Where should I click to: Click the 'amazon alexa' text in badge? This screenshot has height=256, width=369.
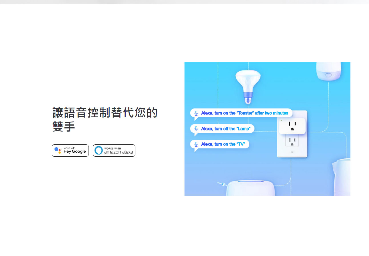119,152
